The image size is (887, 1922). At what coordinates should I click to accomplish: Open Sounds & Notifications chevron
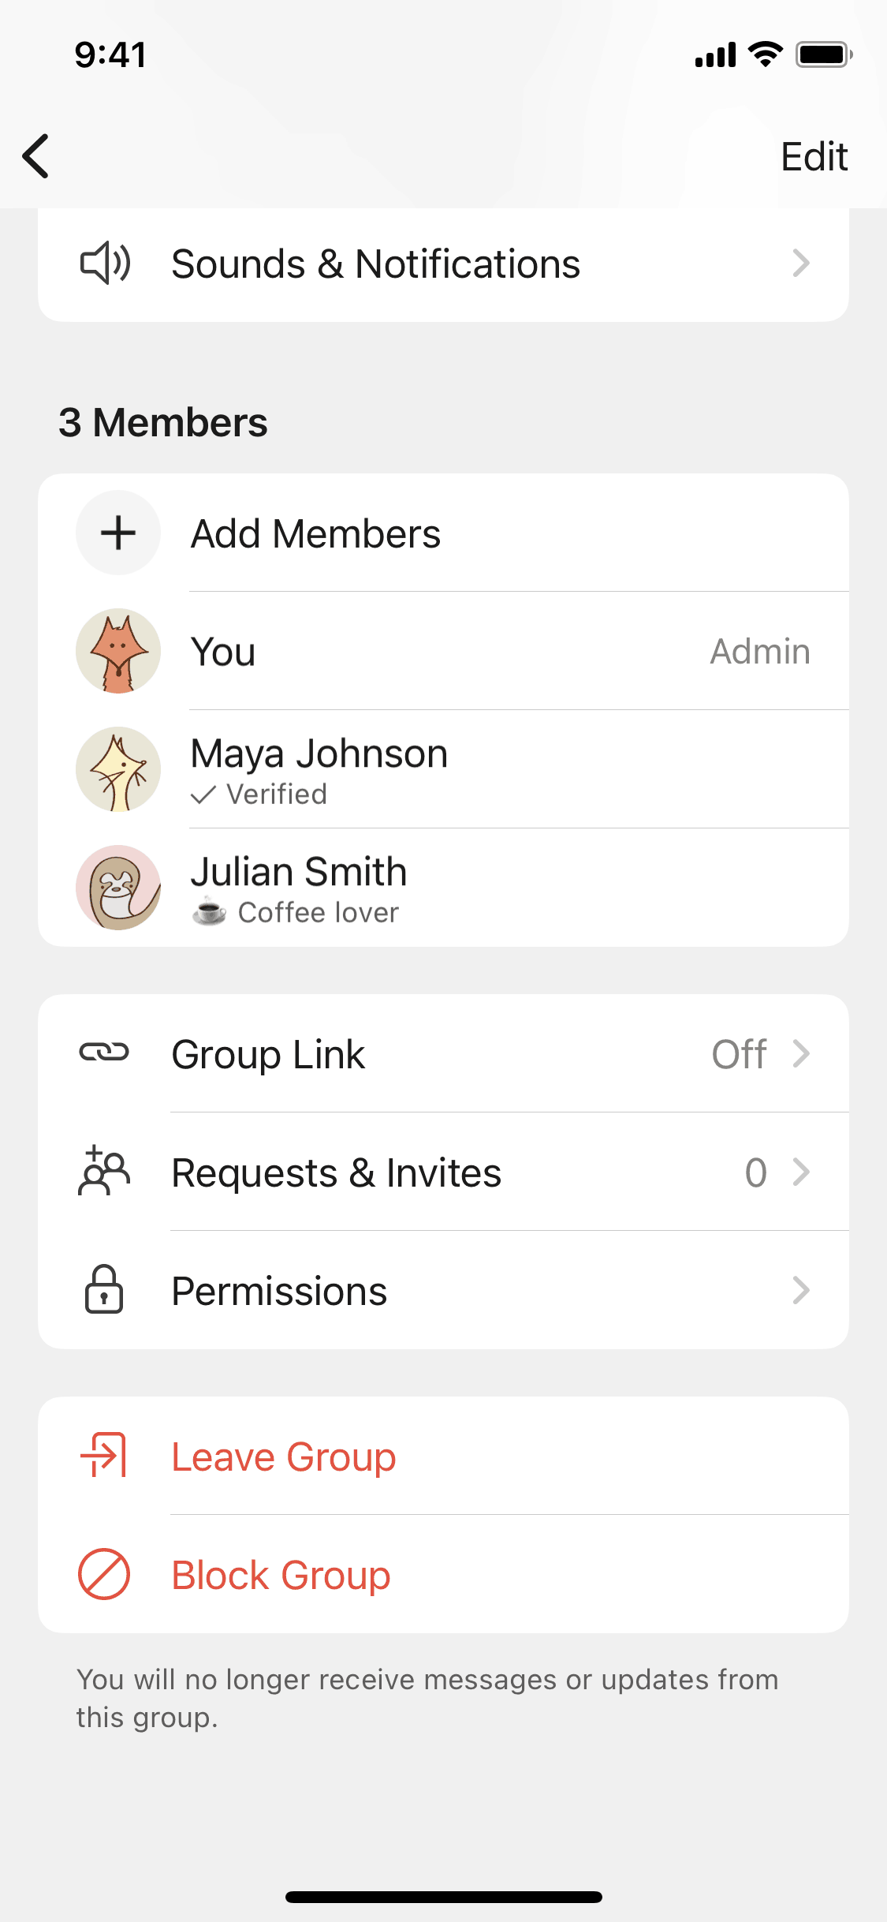(801, 264)
